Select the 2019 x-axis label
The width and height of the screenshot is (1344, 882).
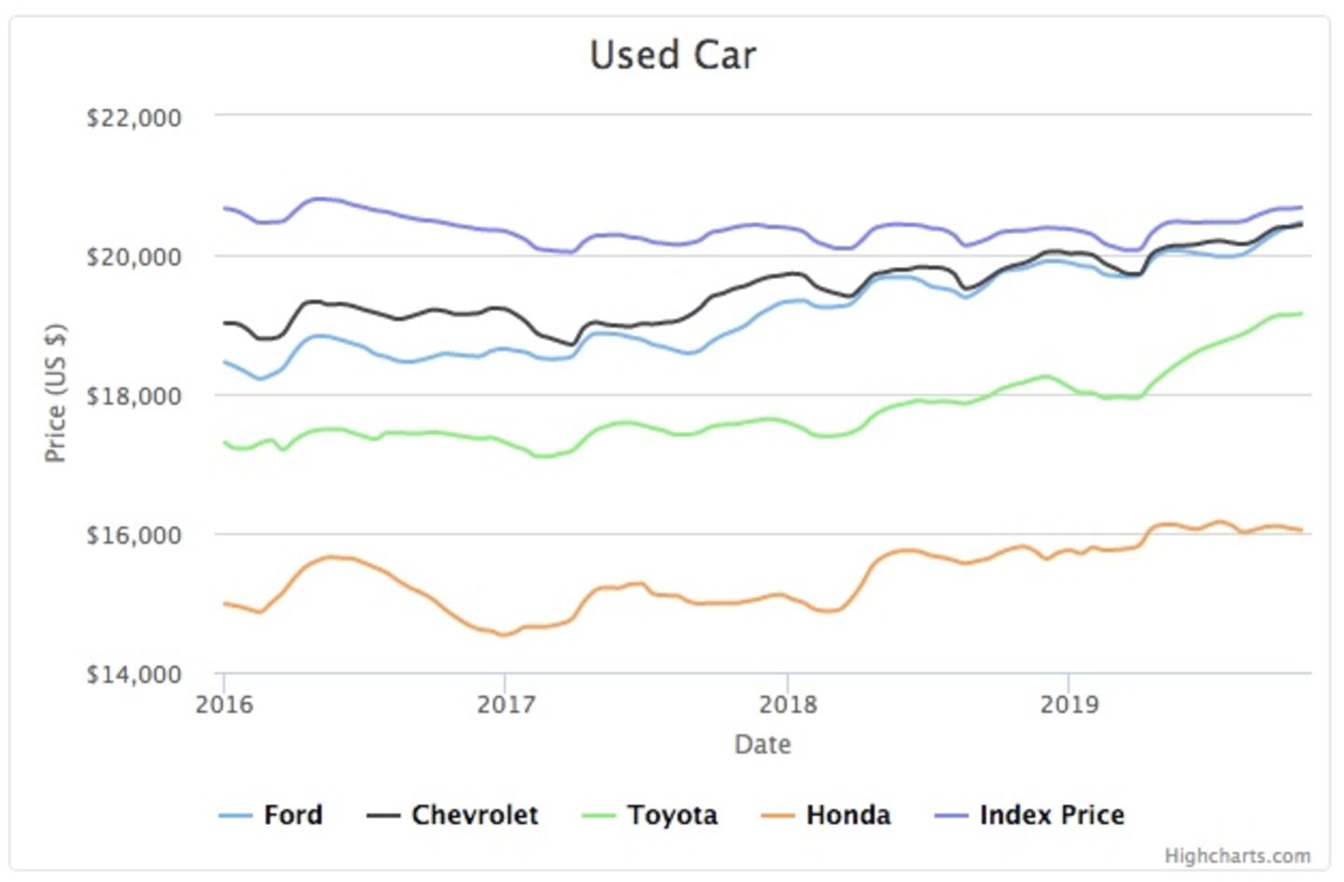coord(1070,704)
